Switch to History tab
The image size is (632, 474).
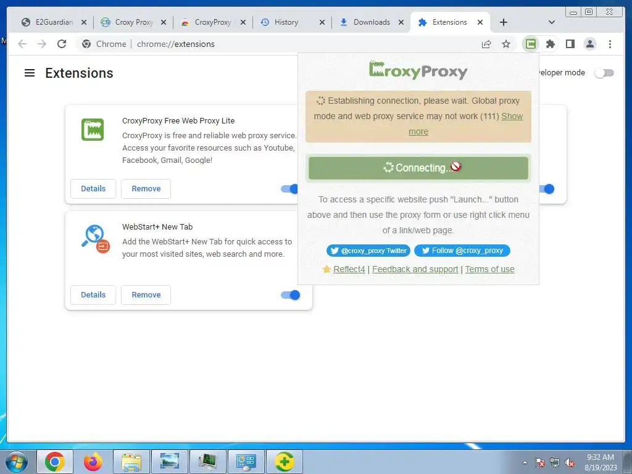(288, 22)
